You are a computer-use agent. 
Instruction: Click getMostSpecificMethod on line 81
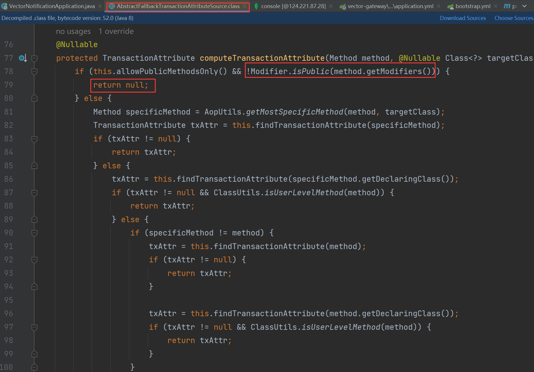click(294, 112)
